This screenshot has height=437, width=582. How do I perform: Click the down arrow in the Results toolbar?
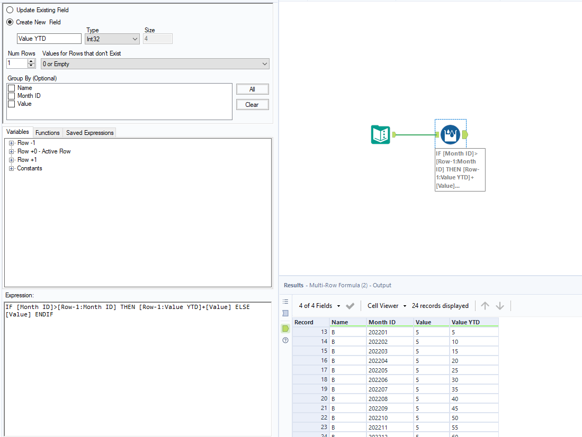499,306
